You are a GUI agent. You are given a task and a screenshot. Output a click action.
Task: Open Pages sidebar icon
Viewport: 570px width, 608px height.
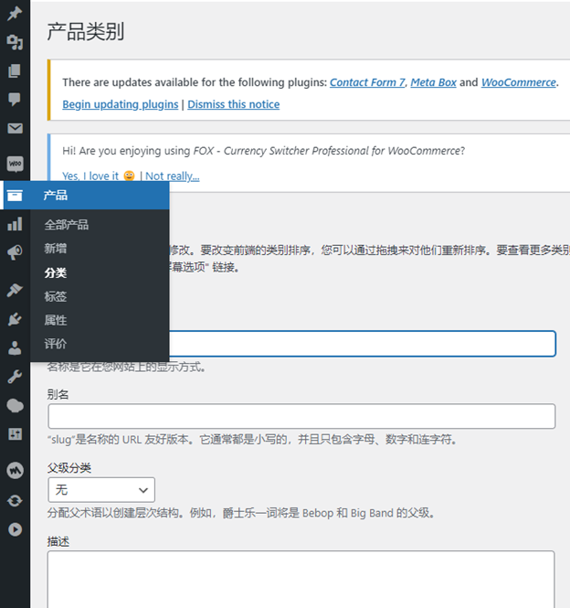pyautogui.click(x=15, y=71)
